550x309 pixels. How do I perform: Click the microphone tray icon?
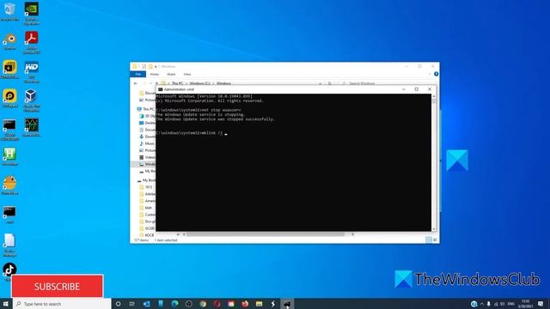pyautogui.click(x=489, y=304)
